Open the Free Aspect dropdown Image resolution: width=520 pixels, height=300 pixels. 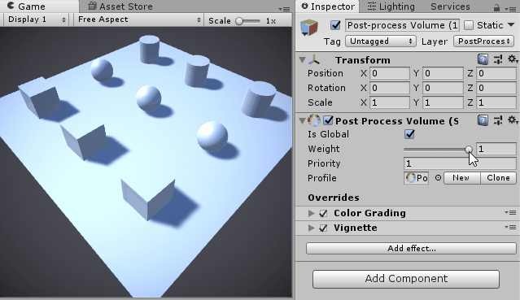[138, 20]
